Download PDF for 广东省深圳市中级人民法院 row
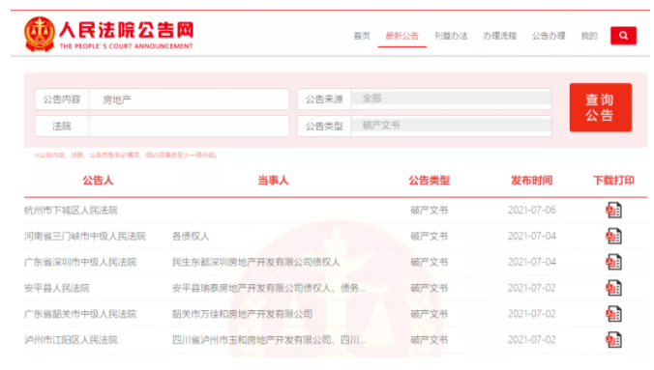Image resolution: width=654 pixels, height=370 pixels. 613,262
